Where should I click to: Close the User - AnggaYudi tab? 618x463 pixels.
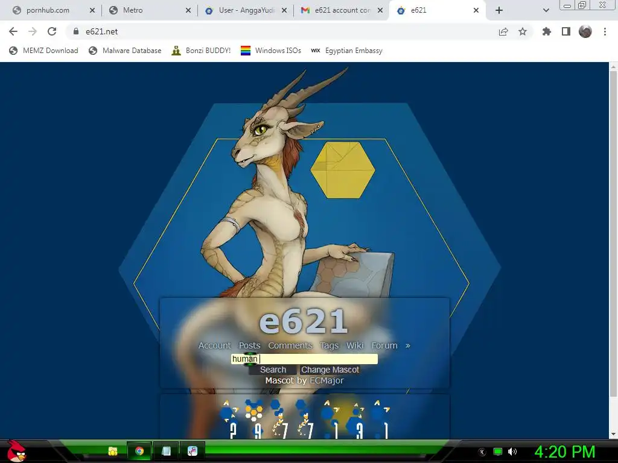point(284,10)
